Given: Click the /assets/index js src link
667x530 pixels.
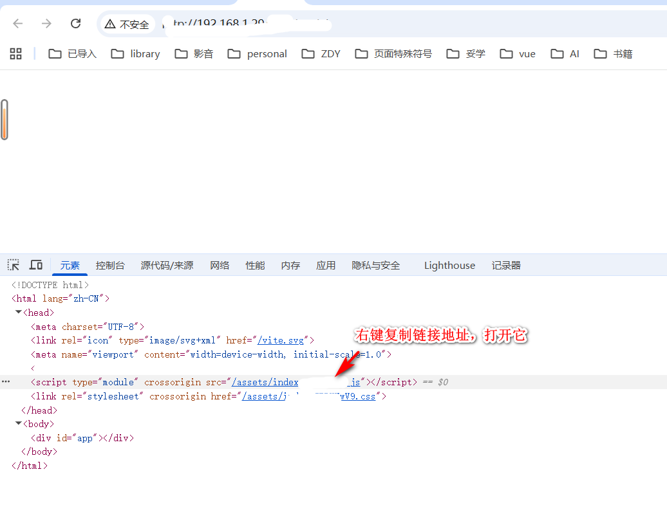Looking at the screenshot, I should click(x=296, y=382).
